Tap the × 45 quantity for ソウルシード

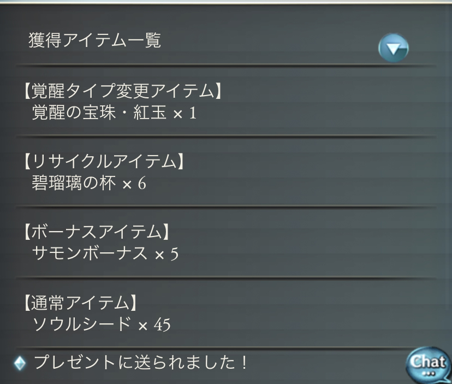154,325
